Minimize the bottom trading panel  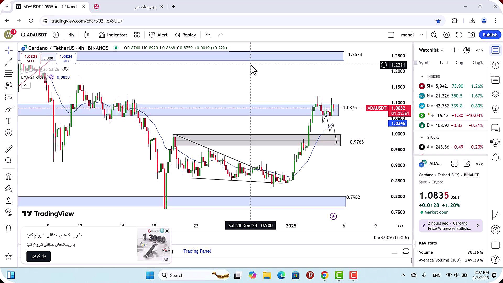tap(394, 252)
